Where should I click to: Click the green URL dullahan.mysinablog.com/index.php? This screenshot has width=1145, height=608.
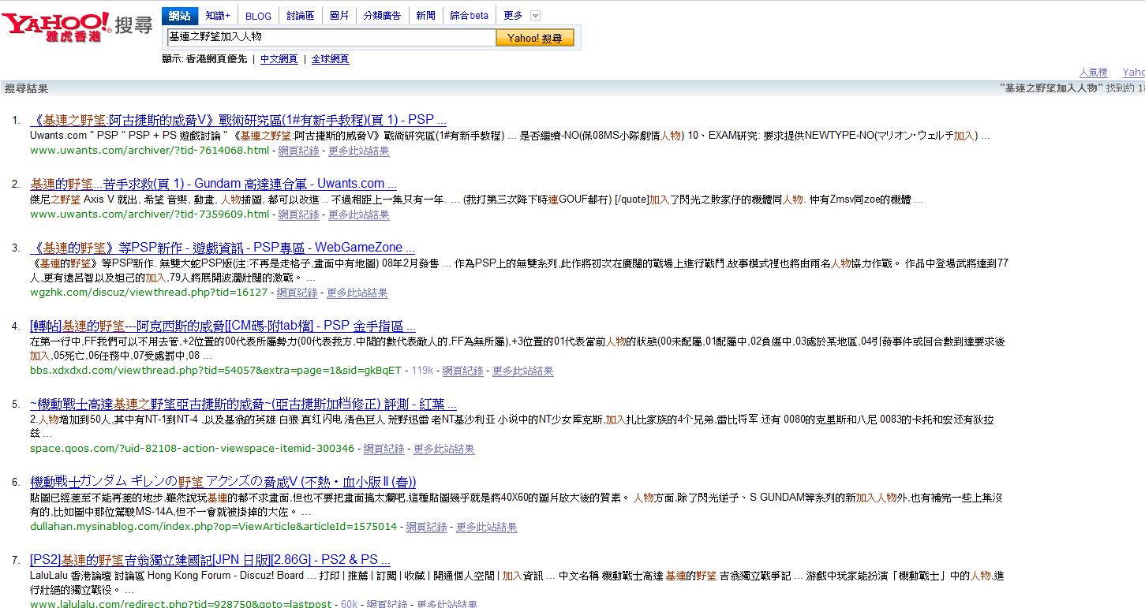[x=213, y=527]
